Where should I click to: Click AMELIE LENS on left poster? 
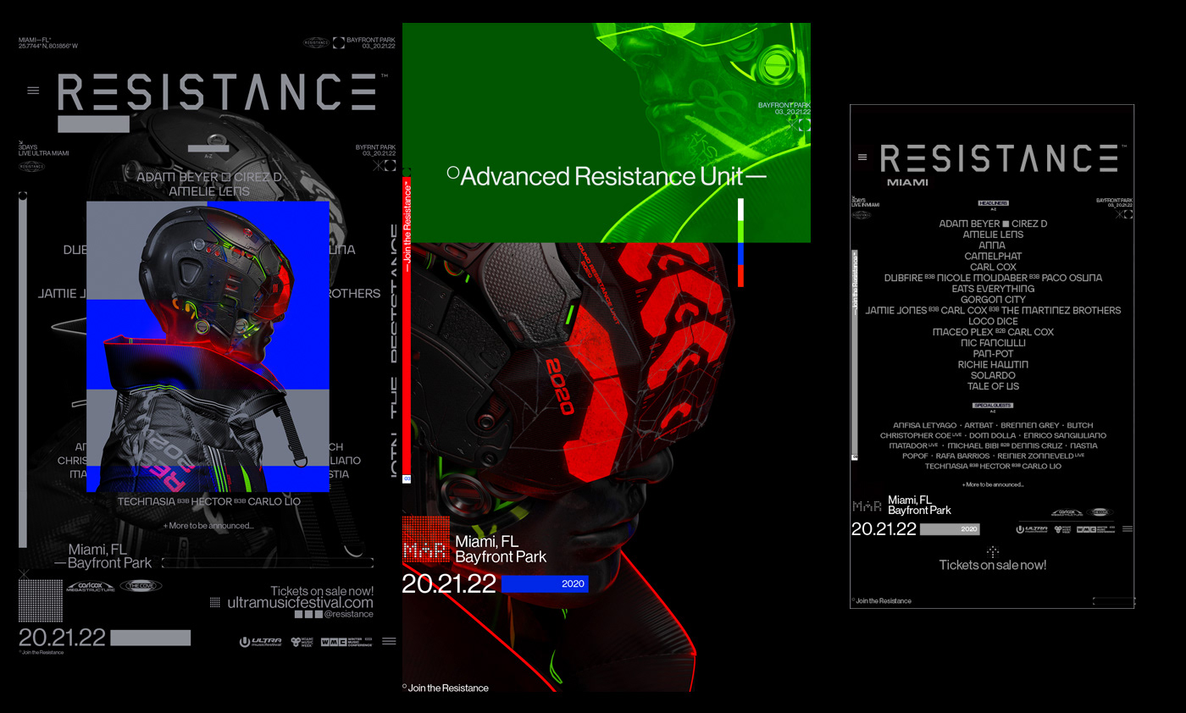[209, 191]
